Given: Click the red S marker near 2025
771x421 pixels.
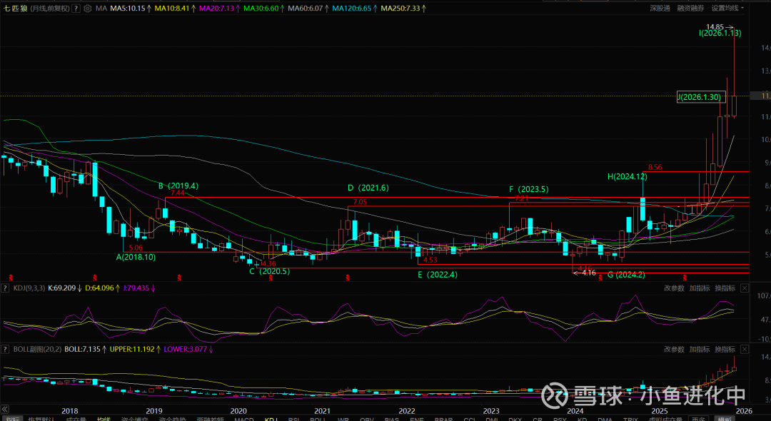Looking at the screenshot, I should (x=685, y=276).
